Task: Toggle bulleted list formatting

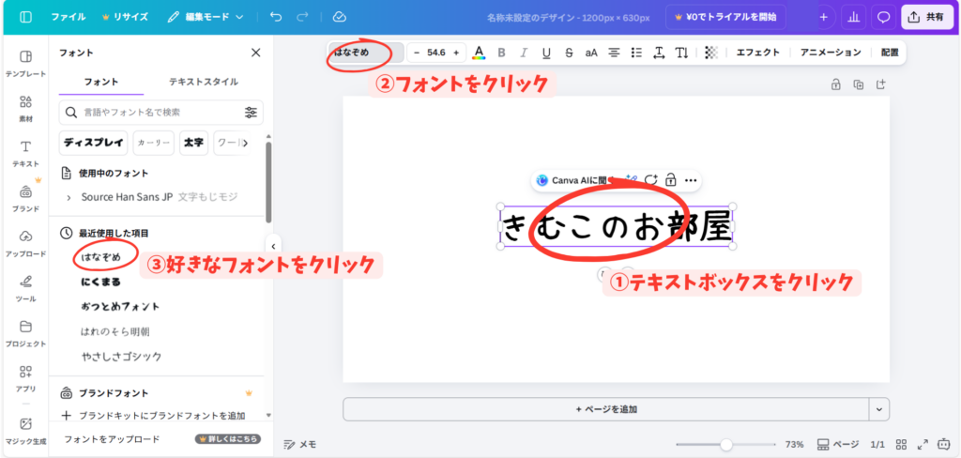Action: [x=637, y=53]
